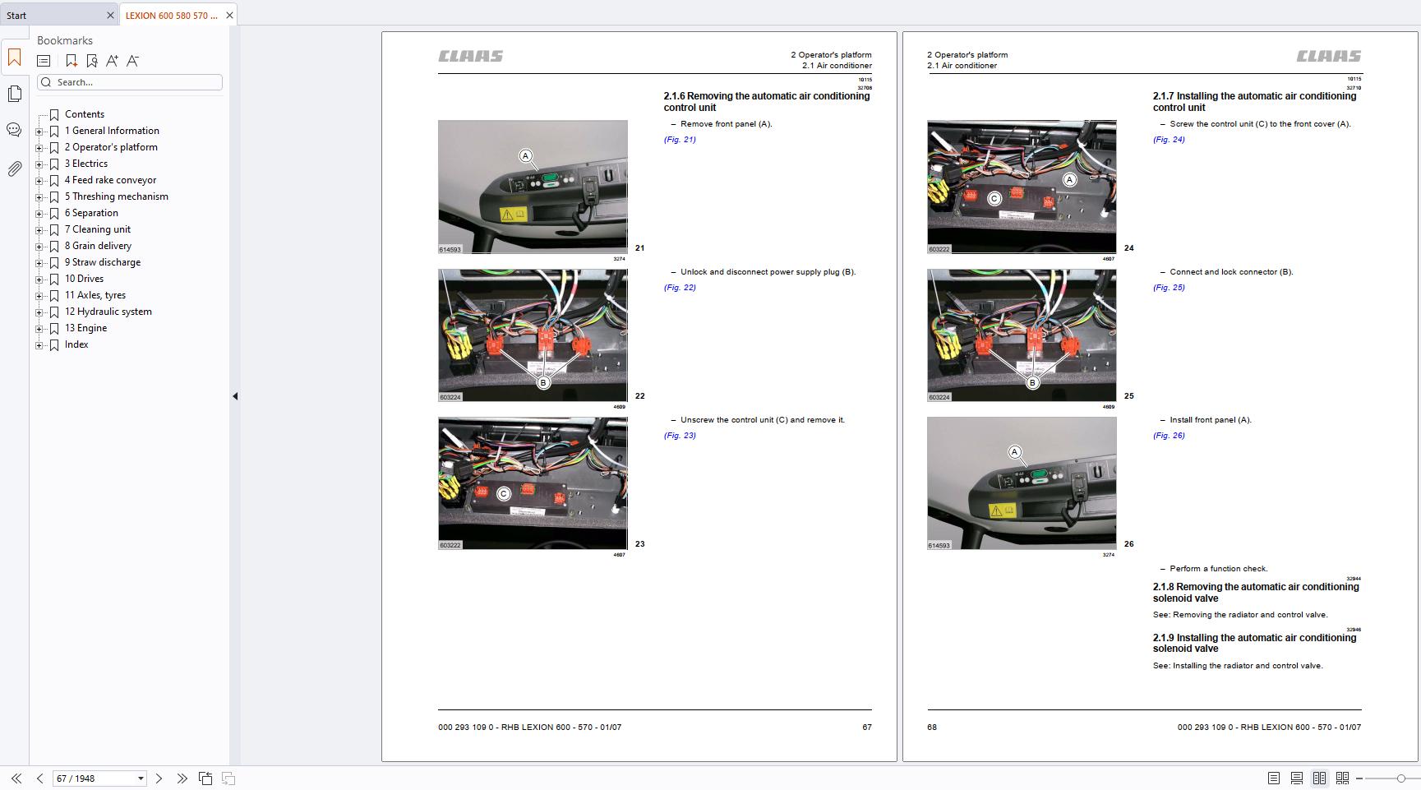Open the Comments panel icon

pos(14,130)
